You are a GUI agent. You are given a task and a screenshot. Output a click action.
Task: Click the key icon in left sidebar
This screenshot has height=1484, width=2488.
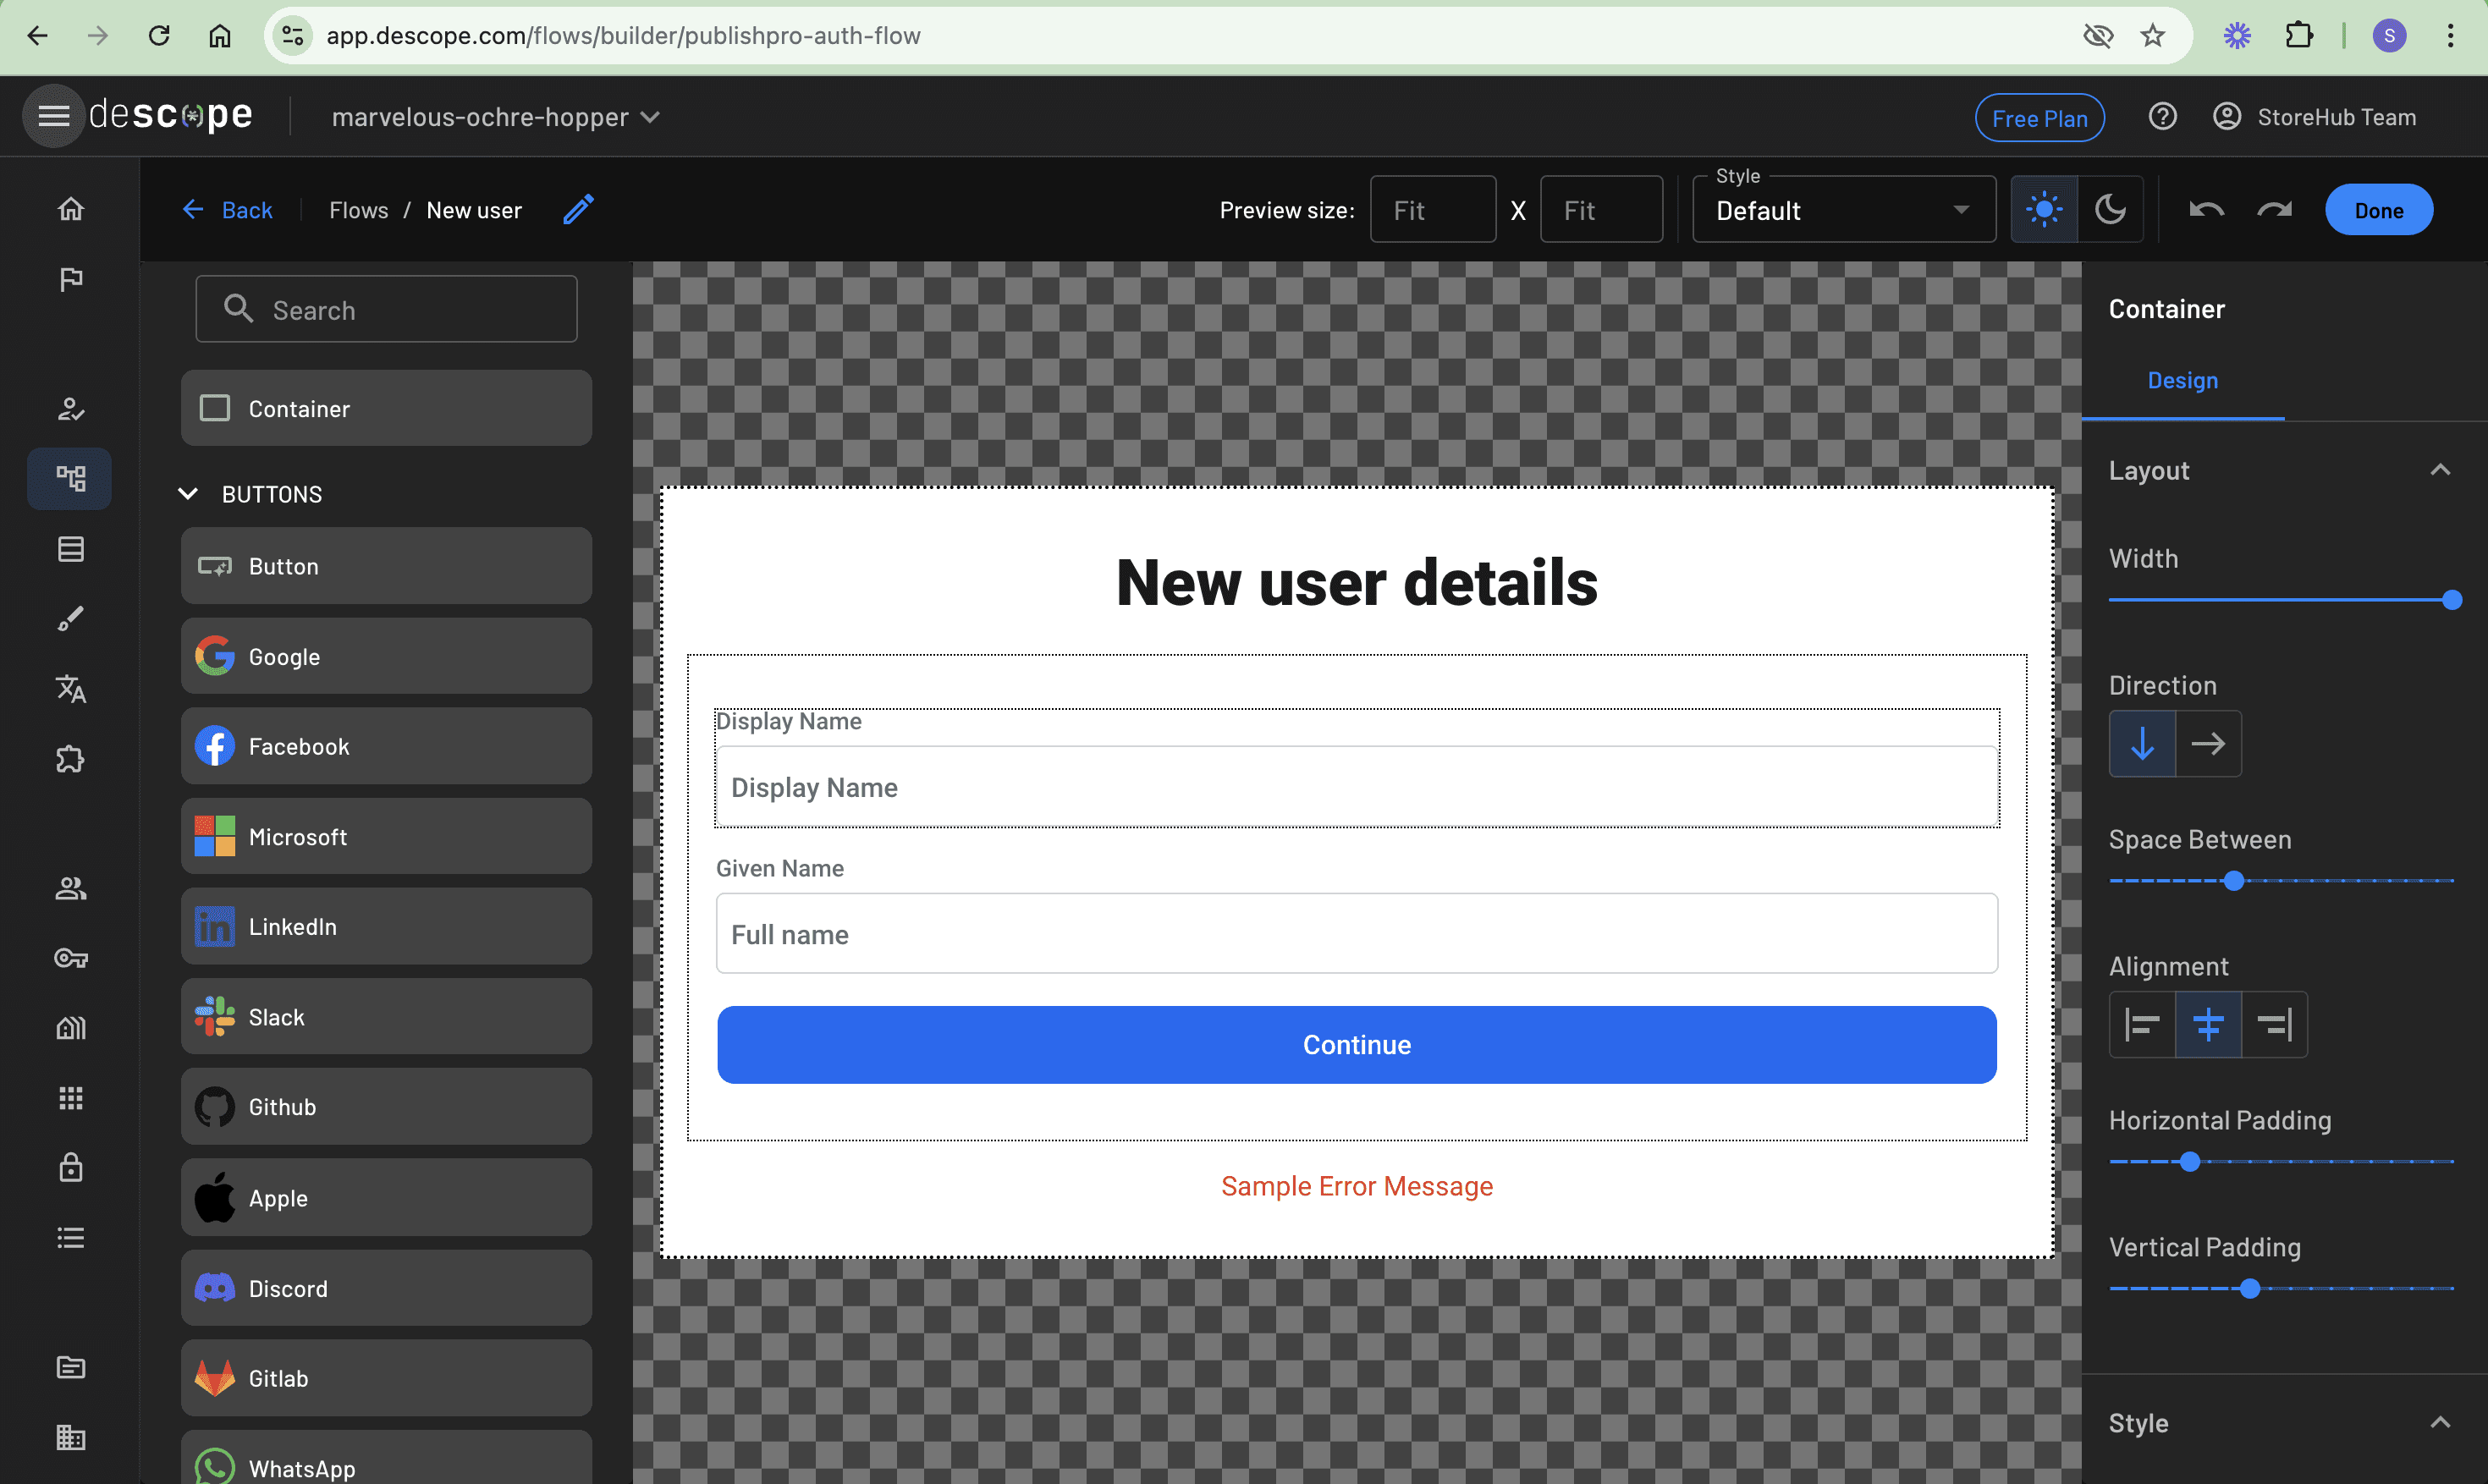pyautogui.click(x=70, y=958)
